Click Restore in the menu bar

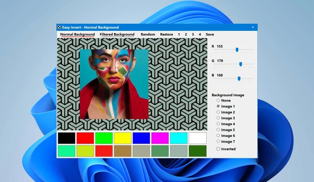click(166, 34)
